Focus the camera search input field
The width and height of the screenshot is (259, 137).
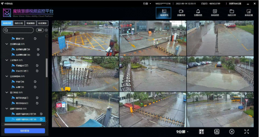click(x=18, y=30)
